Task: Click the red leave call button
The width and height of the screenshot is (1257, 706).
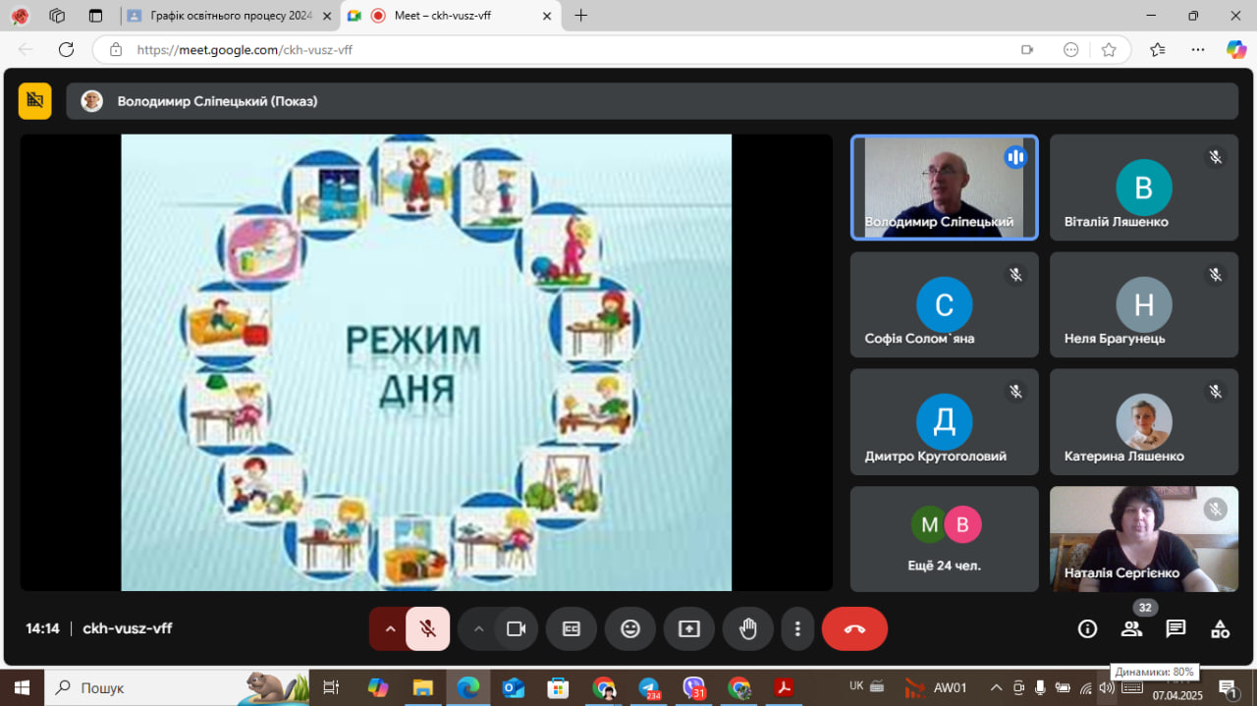Action: pos(854,629)
